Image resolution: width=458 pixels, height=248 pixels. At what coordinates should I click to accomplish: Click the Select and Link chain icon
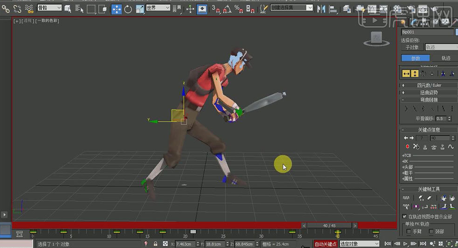(6, 9)
